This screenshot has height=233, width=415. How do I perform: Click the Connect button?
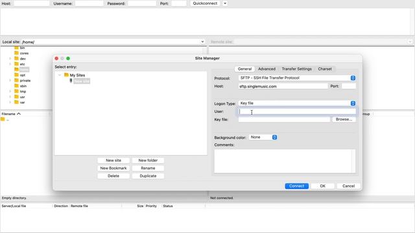click(x=297, y=186)
